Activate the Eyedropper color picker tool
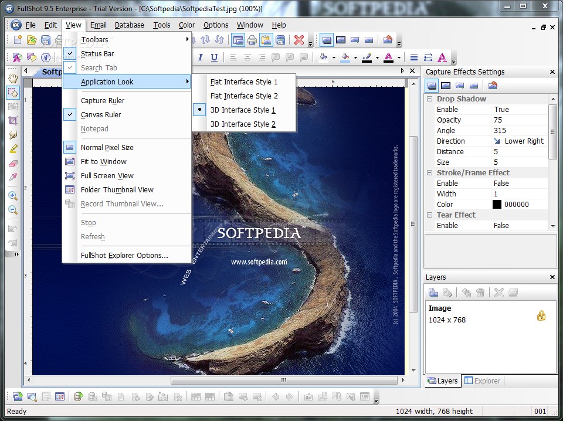The width and height of the screenshot is (563, 421). [x=13, y=177]
